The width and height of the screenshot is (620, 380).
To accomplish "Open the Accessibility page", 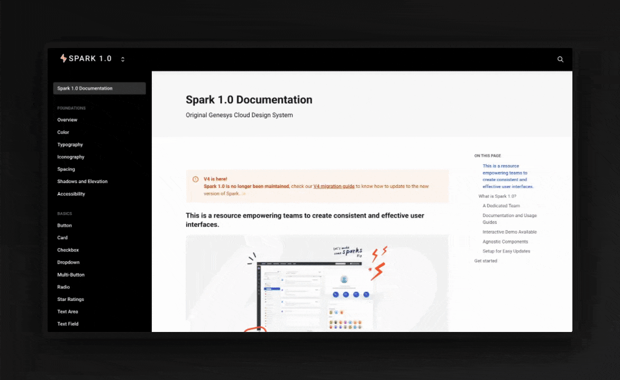I will click(x=71, y=194).
